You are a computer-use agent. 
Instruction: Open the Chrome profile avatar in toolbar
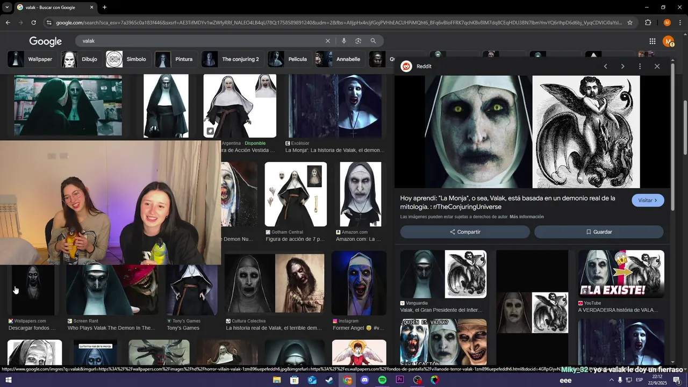(x=667, y=23)
